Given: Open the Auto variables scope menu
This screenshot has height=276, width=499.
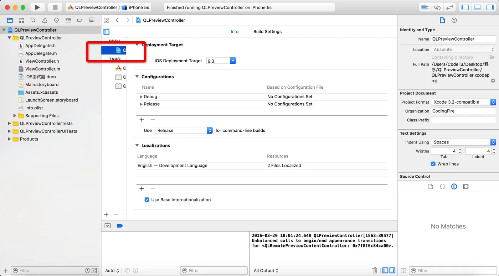Looking at the screenshot, I should pyautogui.click(x=112, y=271).
